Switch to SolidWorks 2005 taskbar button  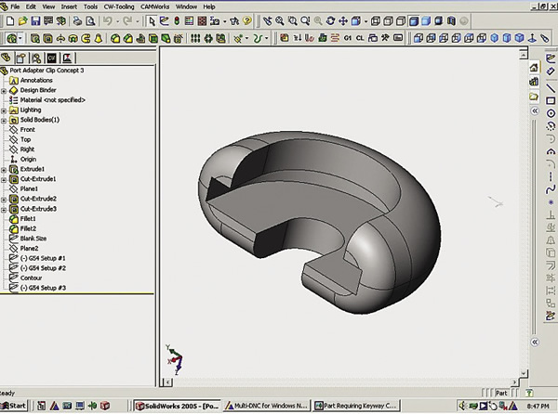tap(178, 406)
